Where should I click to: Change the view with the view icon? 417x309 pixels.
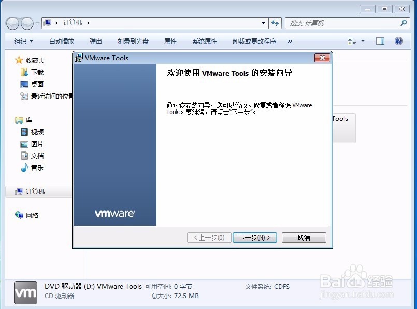tap(352, 41)
